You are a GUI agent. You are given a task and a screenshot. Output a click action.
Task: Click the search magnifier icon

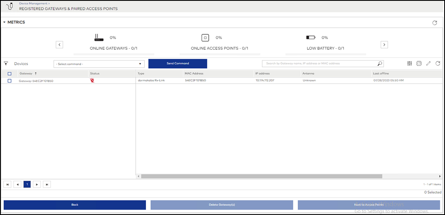[x=380, y=64]
